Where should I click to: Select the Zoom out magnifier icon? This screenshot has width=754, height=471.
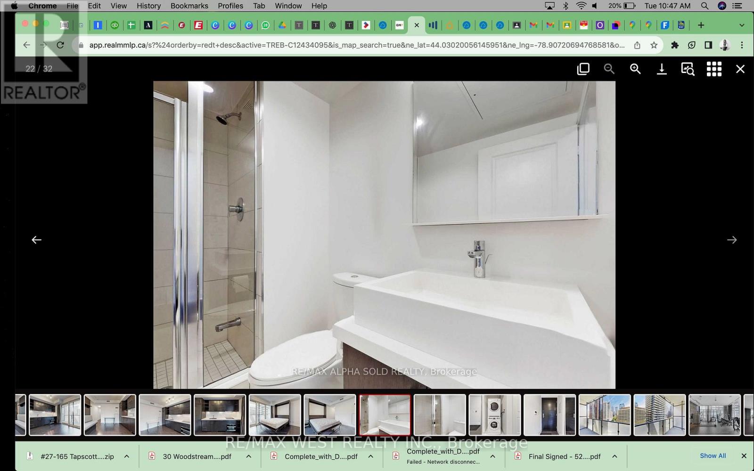click(x=609, y=69)
